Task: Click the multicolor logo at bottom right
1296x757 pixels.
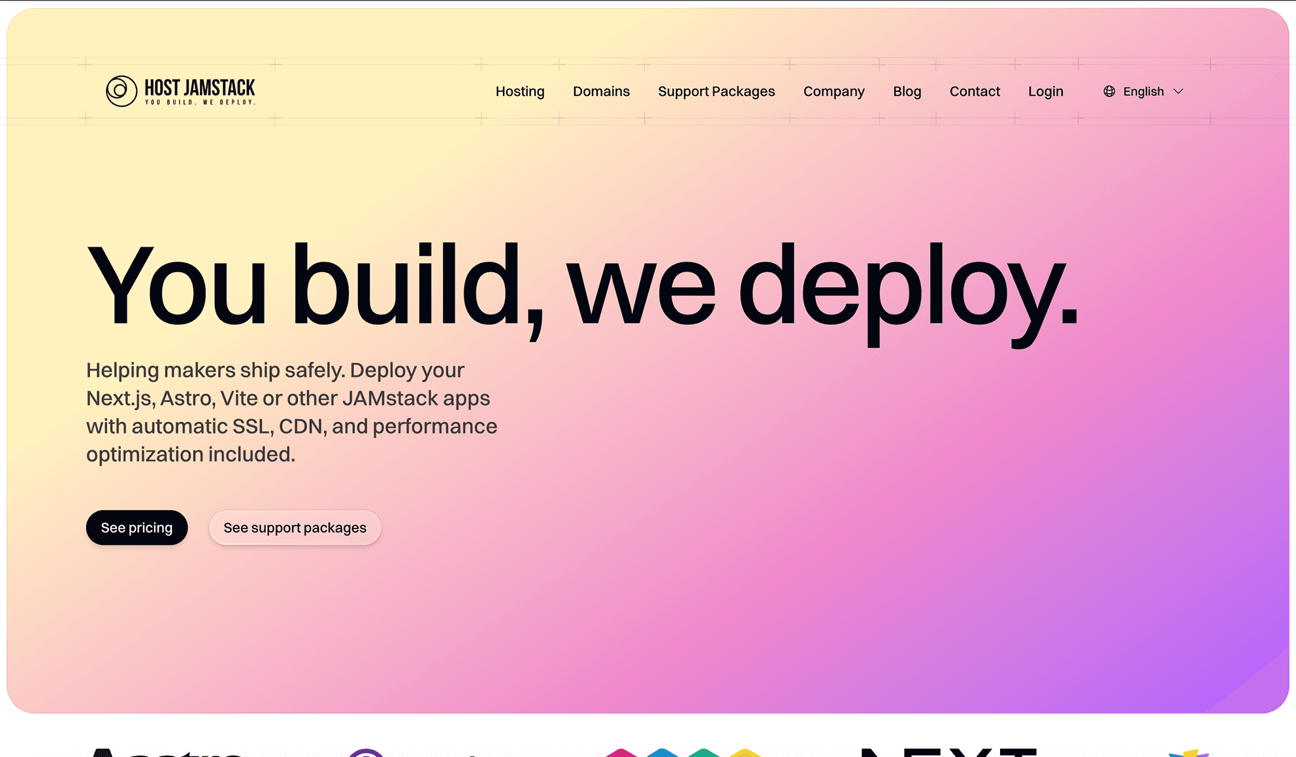Action: point(1189,753)
